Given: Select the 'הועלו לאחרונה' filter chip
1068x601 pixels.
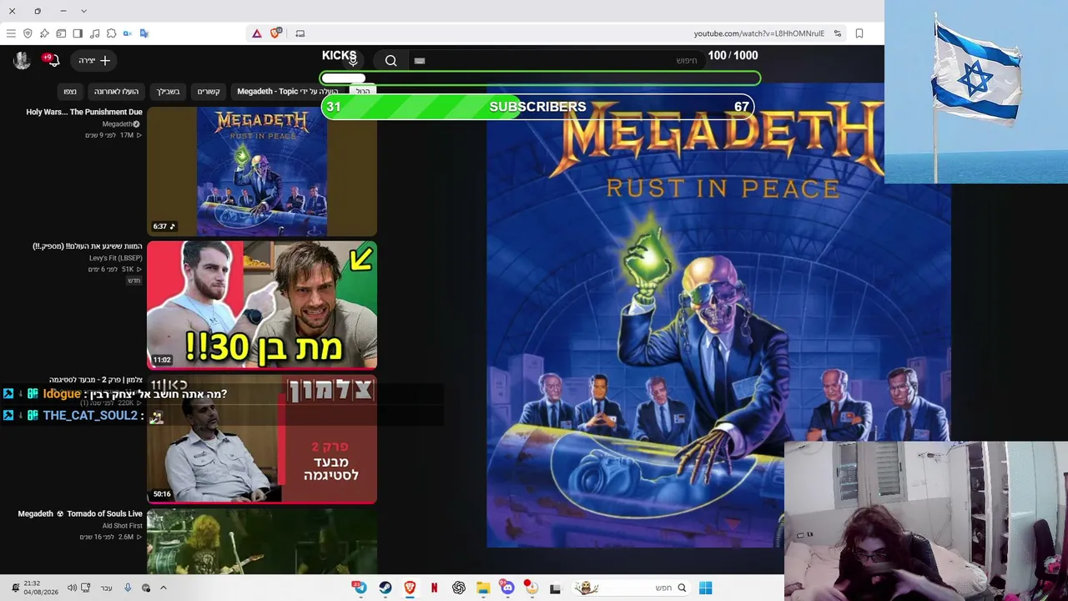Looking at the screenshot, I should (116, 91).
